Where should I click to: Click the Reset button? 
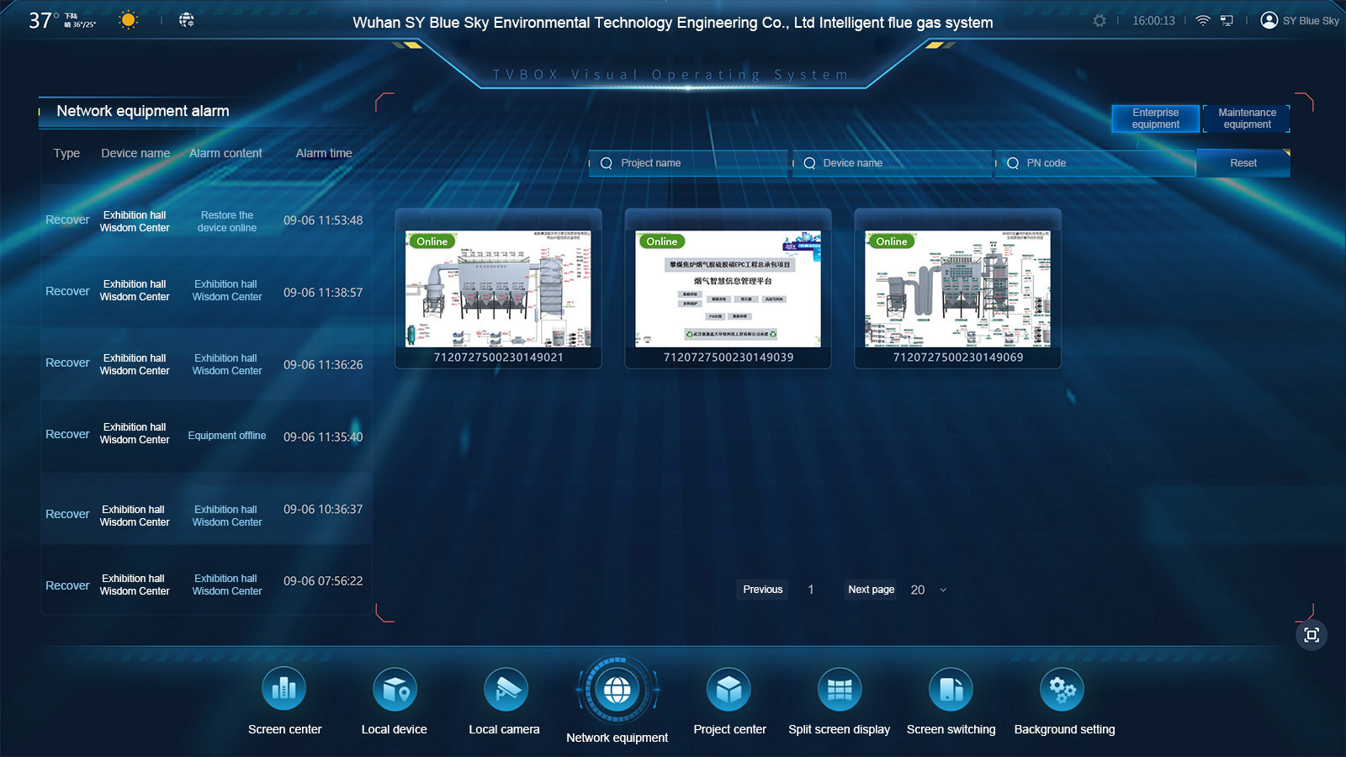click(x=1243, y=163)
